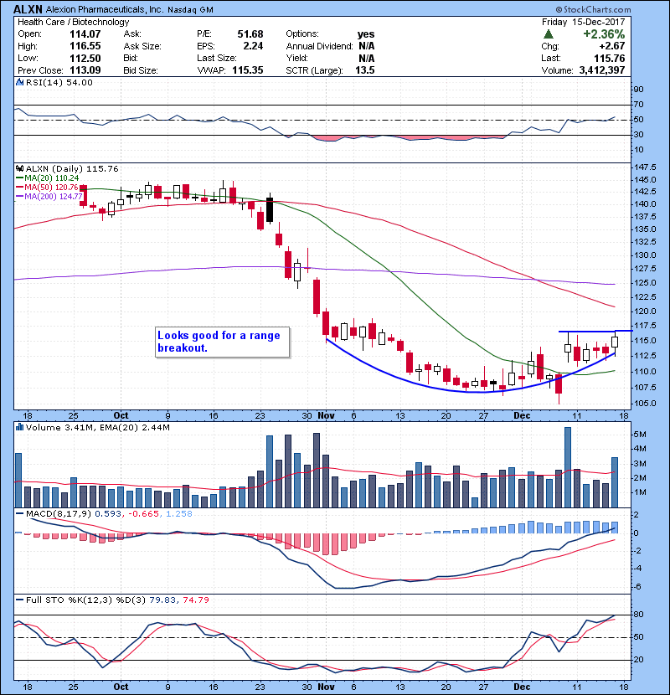
Task: Click the red MA(50) legend line marker
Action: coord(20,187)
